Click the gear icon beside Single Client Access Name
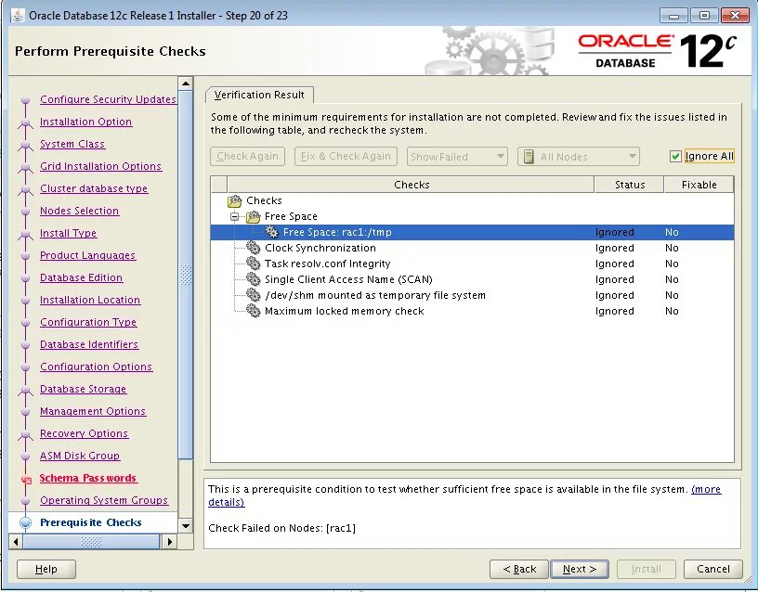Screen dimensions: 758x592 click(253, 279)
